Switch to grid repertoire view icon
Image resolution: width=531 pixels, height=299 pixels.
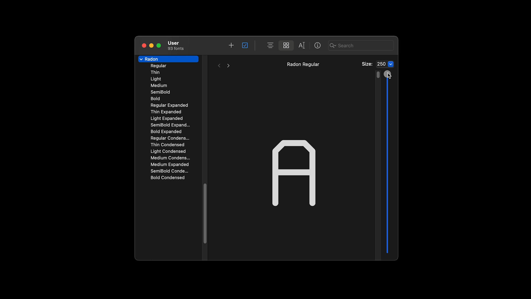pos(286,45)
